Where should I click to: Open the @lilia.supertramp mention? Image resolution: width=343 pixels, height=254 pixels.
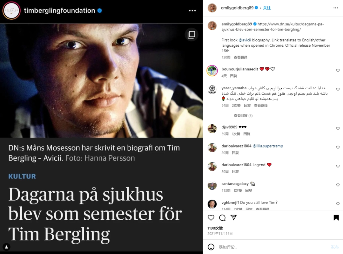coord(268,146)
